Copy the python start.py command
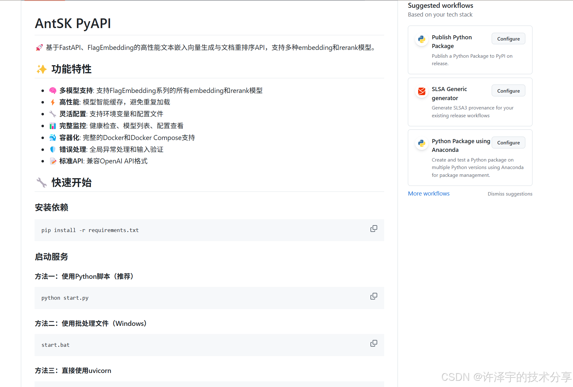Viewport: 573px width, 387px height. point(374,296)
